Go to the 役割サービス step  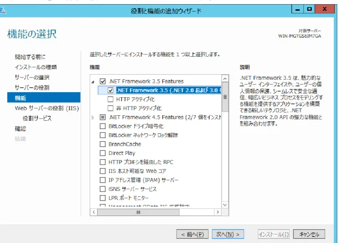pos(37,119)
